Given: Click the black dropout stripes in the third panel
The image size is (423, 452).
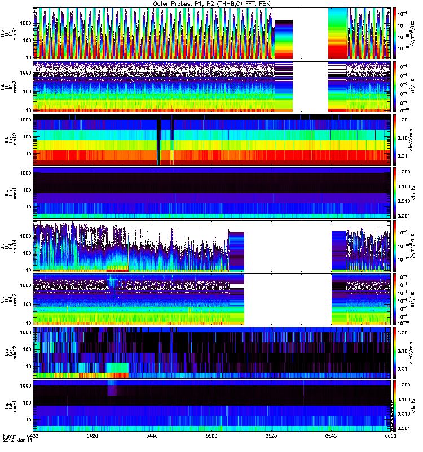Looking at the screenshot, I should click(160, 140).
